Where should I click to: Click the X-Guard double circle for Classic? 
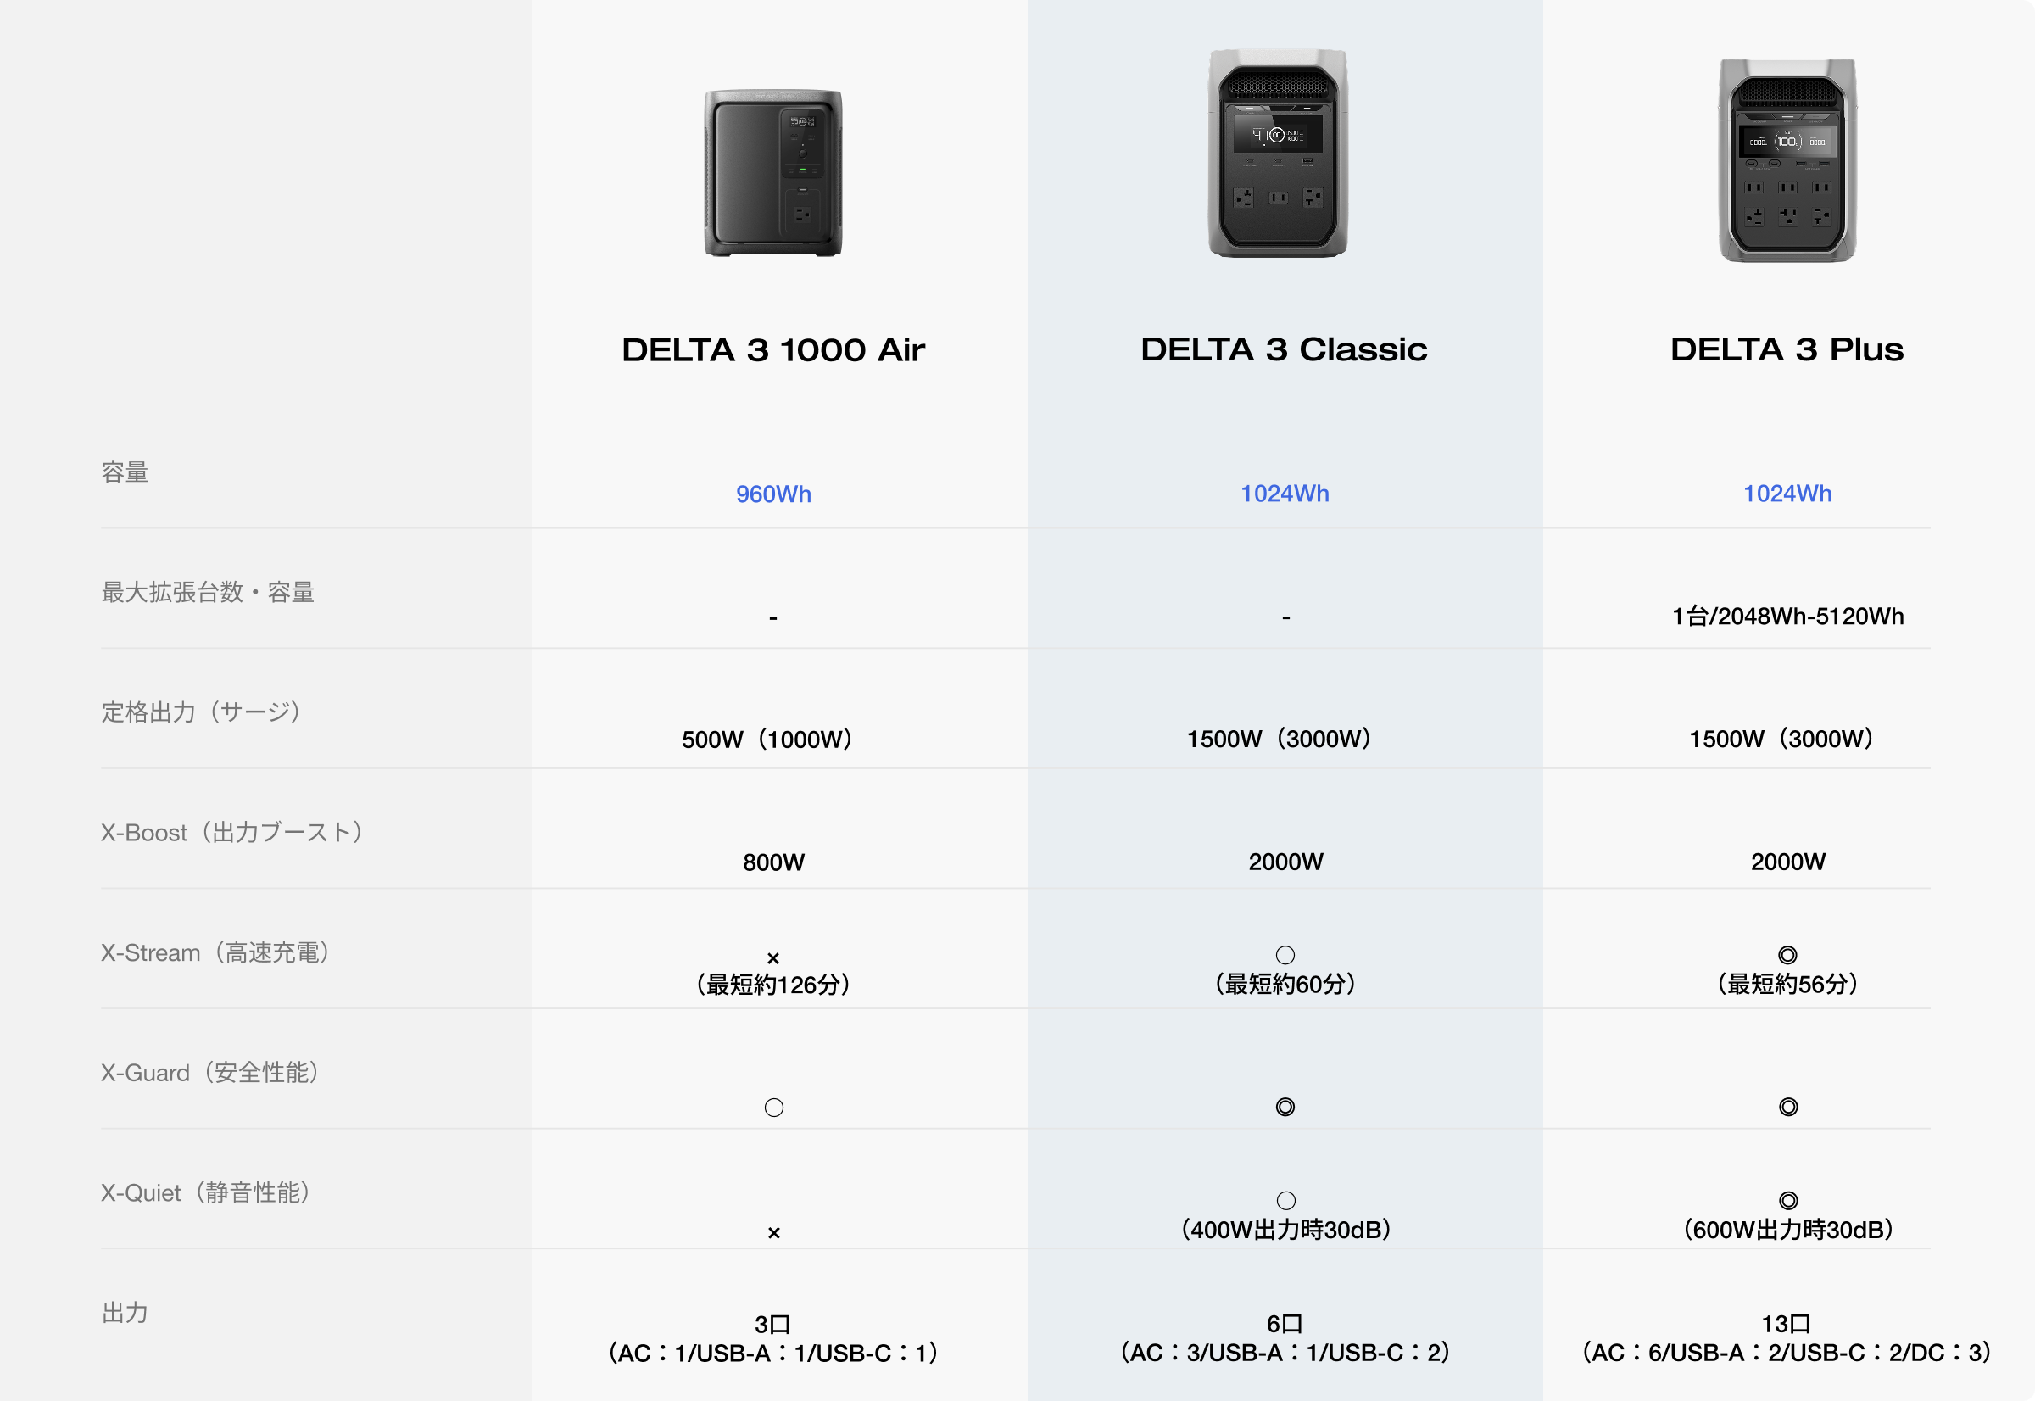[1285, 1107]
